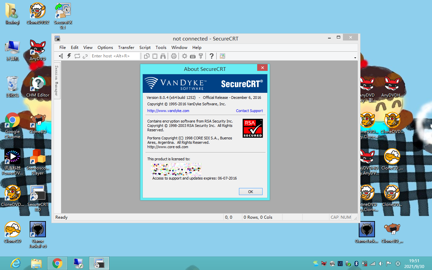Open SecureFX 9.1 desktop shortcut
The height and width of the screenshot is (270, 432).
pyautogui.click(x=63, y=16)
